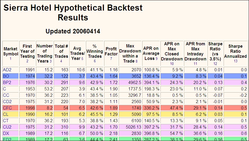This screenshot has height=141, width=249.
Task: Select AD2 first year value 1991
Action: 30,70
